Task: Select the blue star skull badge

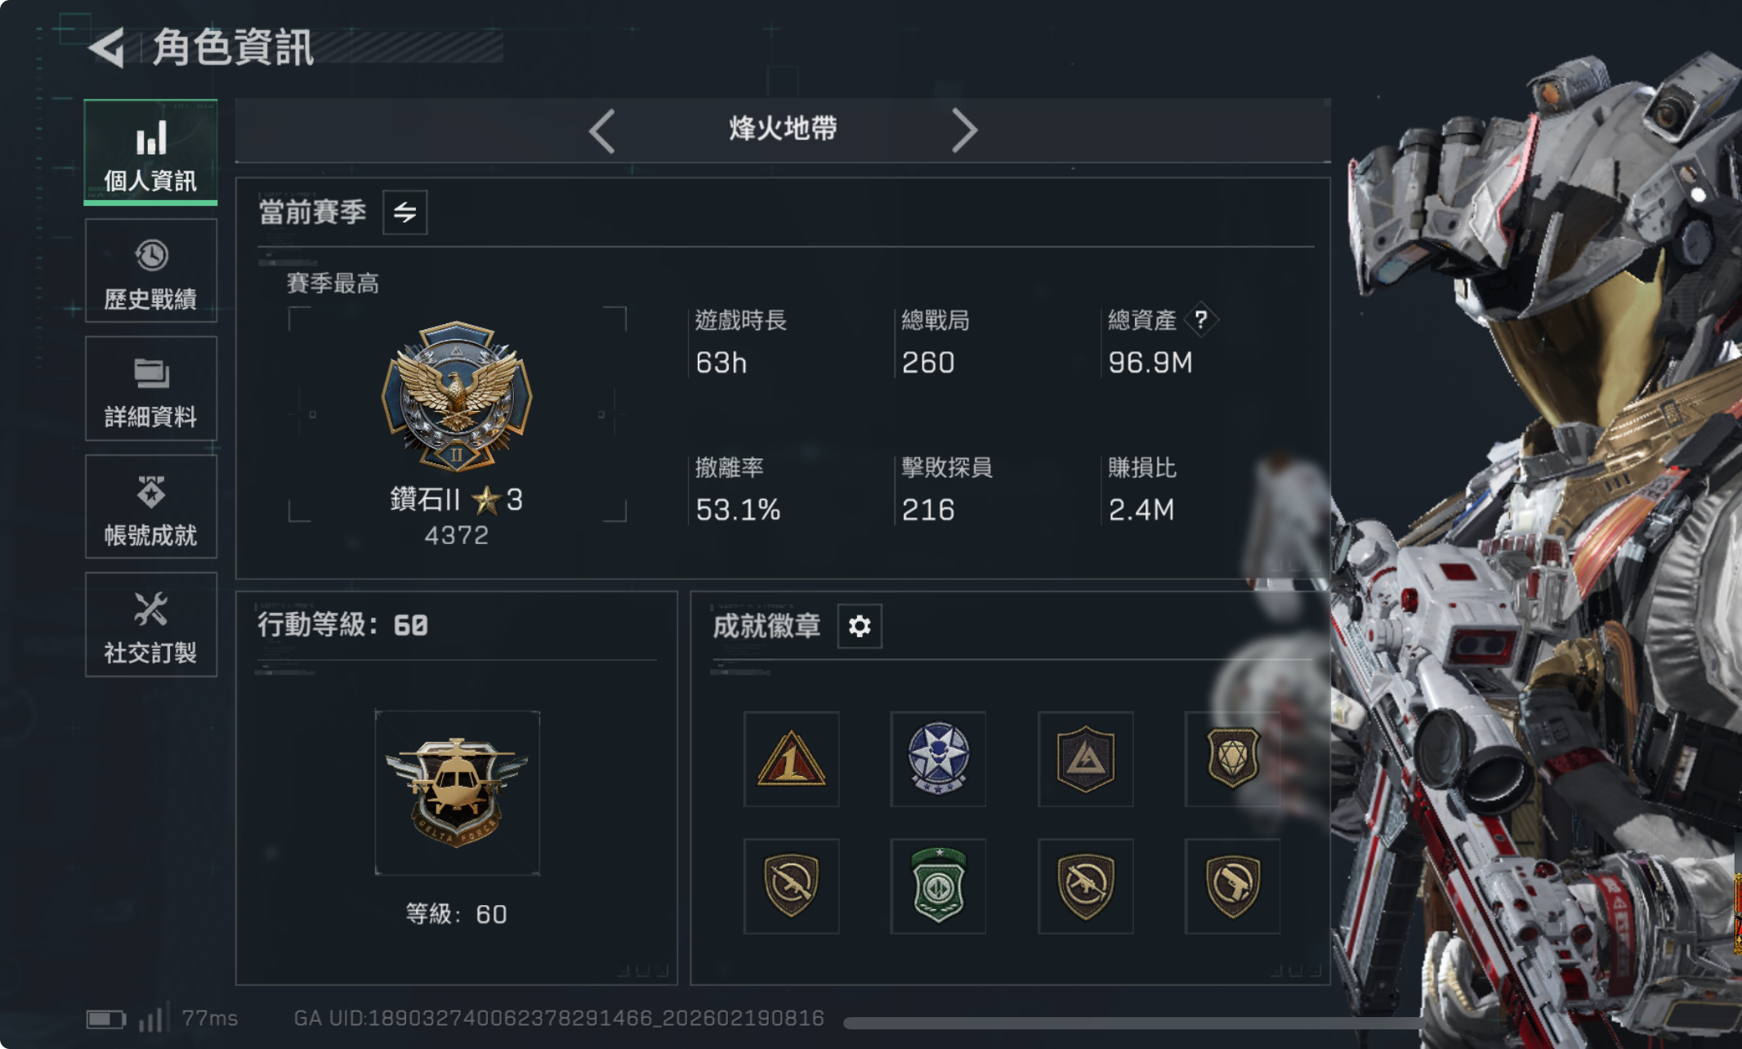Action: tap(938, 759)
